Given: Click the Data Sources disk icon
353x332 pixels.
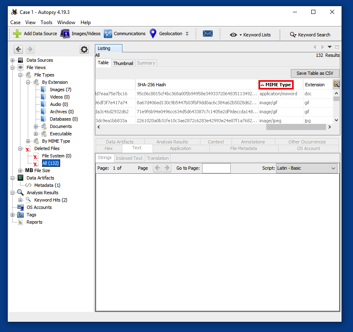Looking at the screenshot, I should (x=20, y=60).
